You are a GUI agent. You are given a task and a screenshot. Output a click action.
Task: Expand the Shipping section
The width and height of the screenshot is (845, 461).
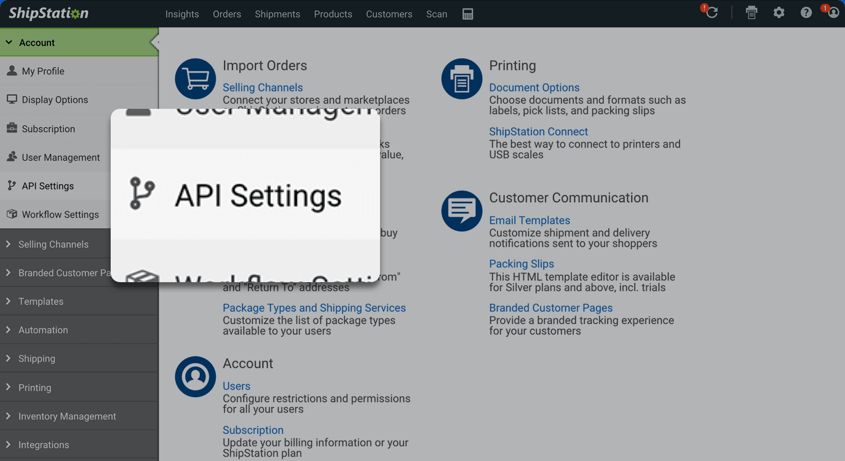(79, 358)
